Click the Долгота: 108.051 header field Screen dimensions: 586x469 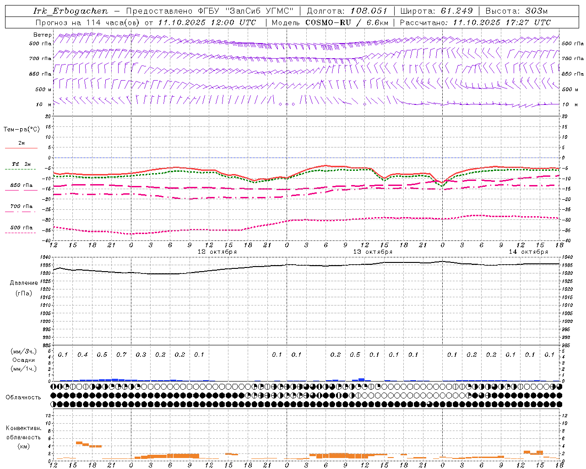[x=347, y=11]
